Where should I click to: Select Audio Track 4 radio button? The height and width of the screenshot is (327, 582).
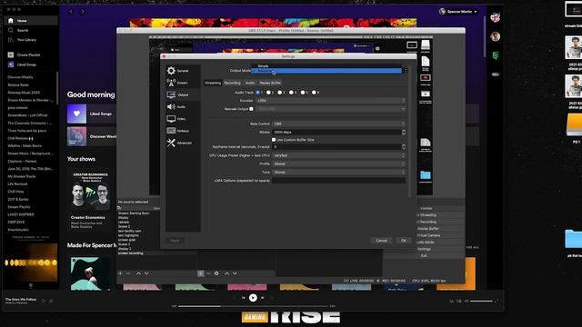point(291,93)
